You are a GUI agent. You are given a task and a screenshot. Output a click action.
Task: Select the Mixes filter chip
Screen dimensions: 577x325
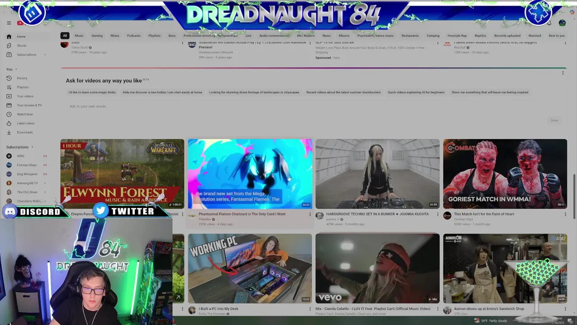pyautogui.click(x=115, y=36)
